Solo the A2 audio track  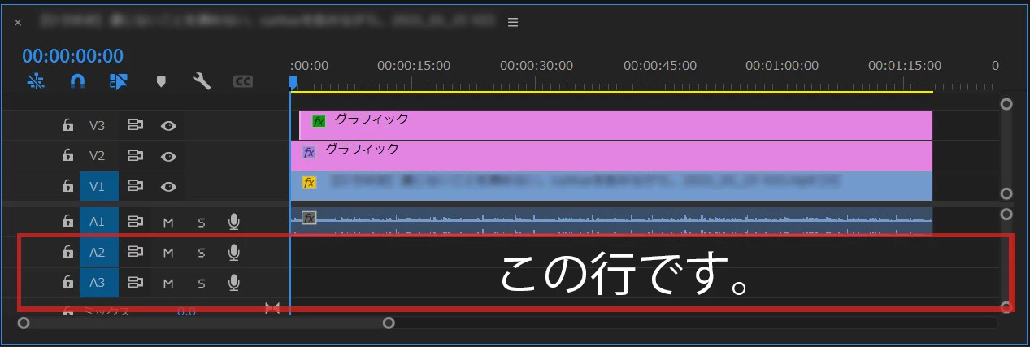201,252
